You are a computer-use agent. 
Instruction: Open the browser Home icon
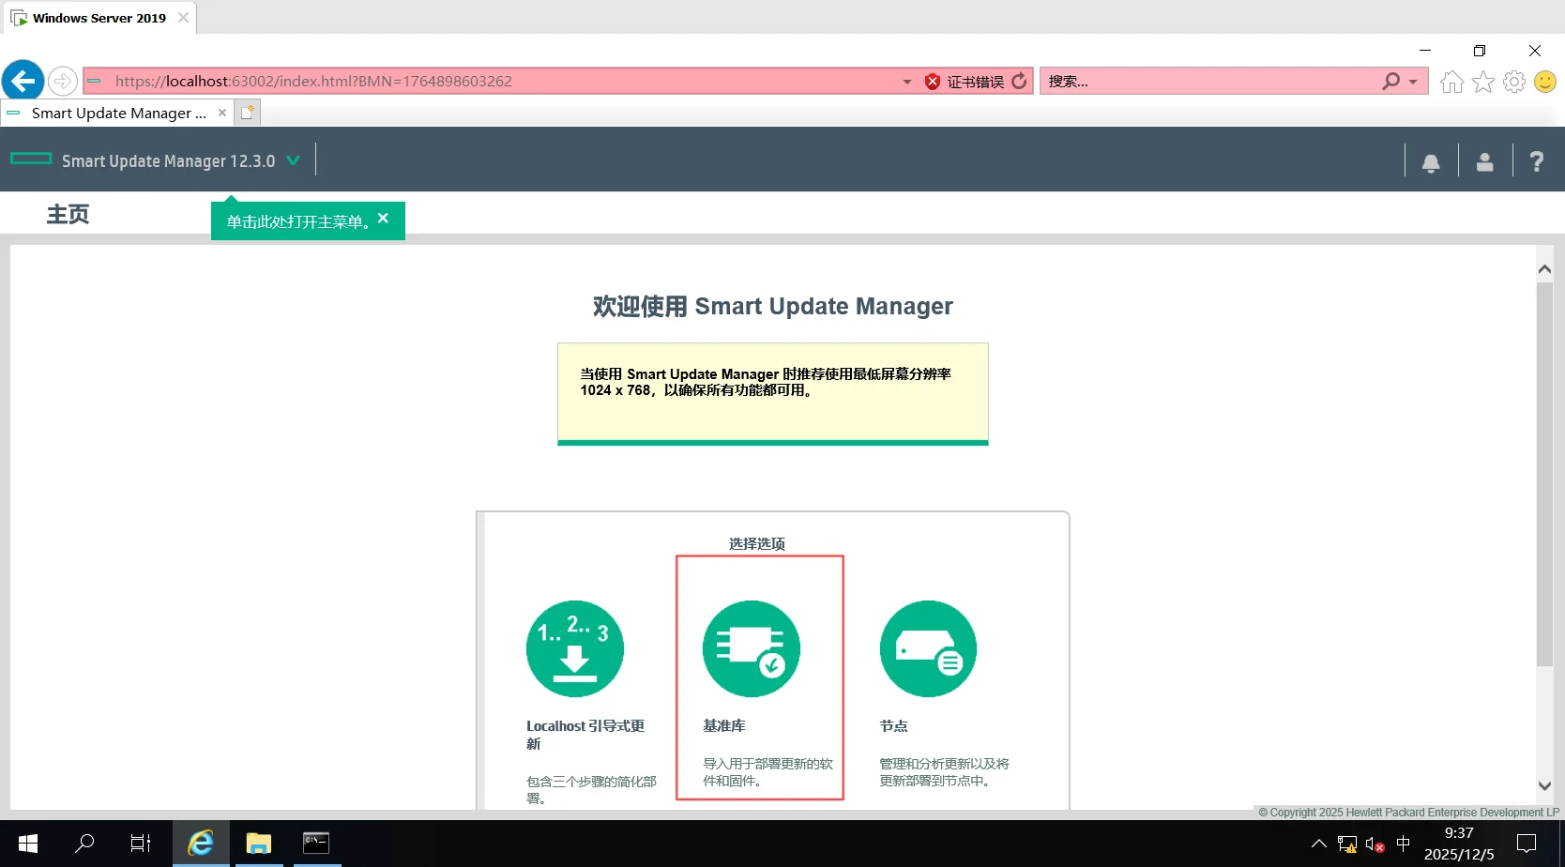[1451, 82]
